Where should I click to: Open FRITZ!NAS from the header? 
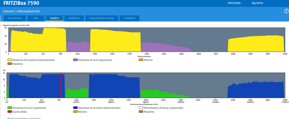(235, 3)
